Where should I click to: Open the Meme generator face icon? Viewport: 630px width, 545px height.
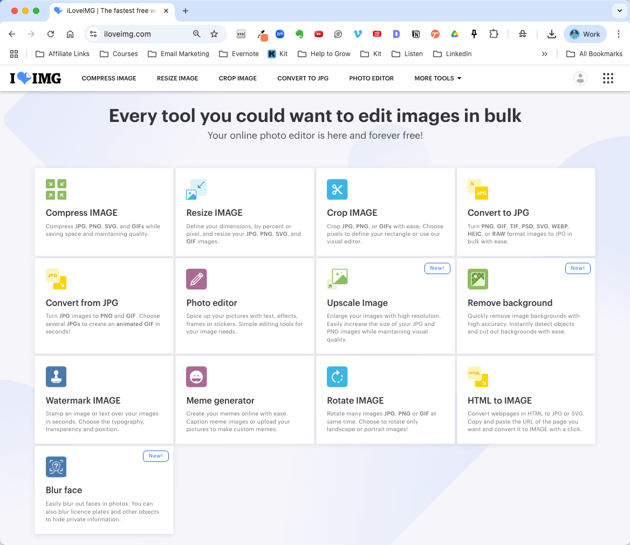(196, 377)
